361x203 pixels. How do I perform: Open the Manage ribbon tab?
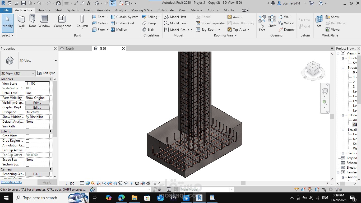point(196,10)
